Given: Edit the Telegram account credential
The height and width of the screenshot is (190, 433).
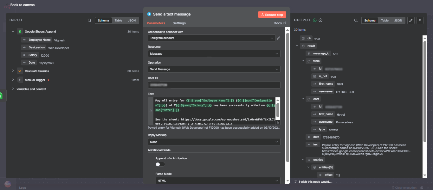Looking at the screenshot, I should click(x=278, y=38).
